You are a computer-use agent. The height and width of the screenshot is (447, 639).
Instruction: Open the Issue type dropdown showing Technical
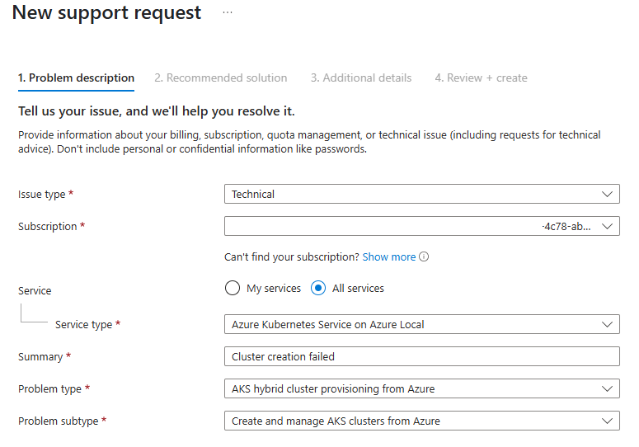click(422, 194)
